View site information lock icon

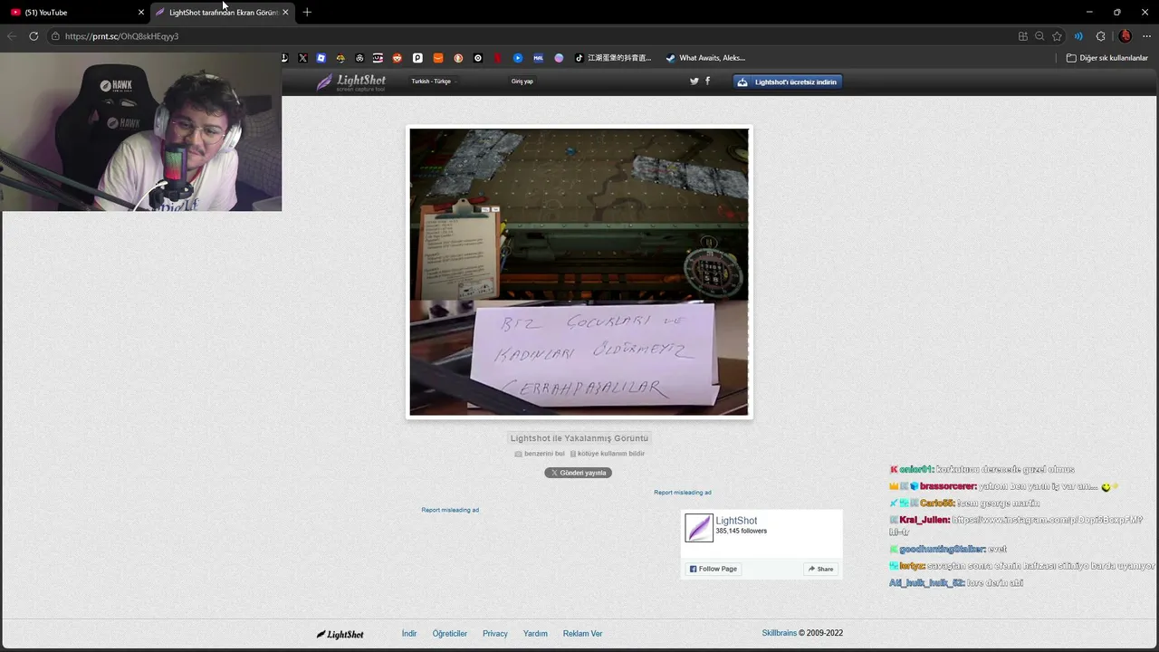(x=55, y=36)
